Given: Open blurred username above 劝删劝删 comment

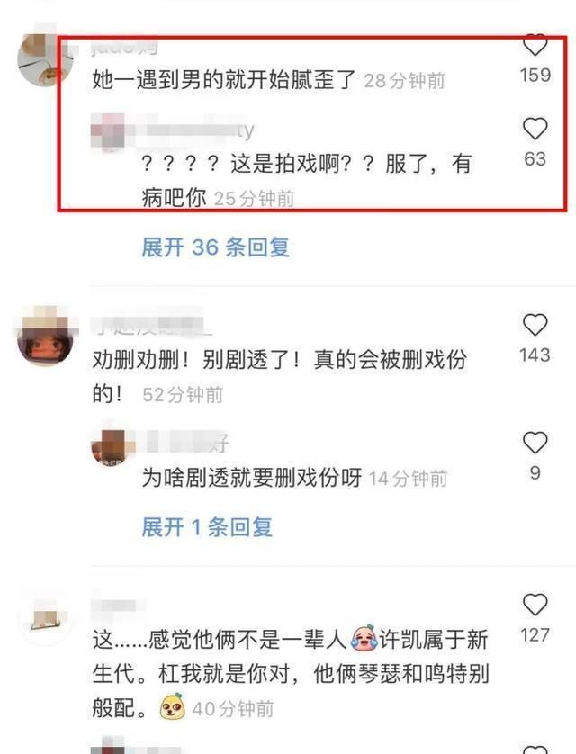Looking at the screenshot, I should click(151, 325).
